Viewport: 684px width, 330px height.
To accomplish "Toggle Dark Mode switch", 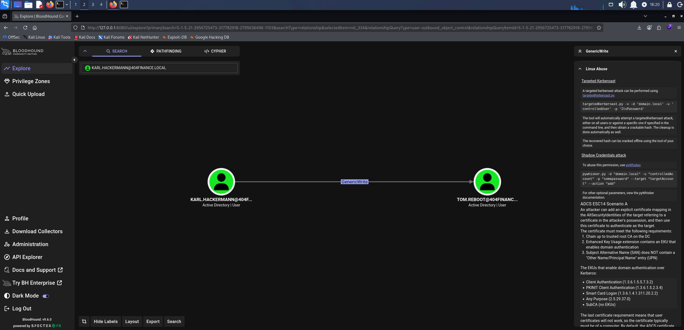I will (46, 296).
